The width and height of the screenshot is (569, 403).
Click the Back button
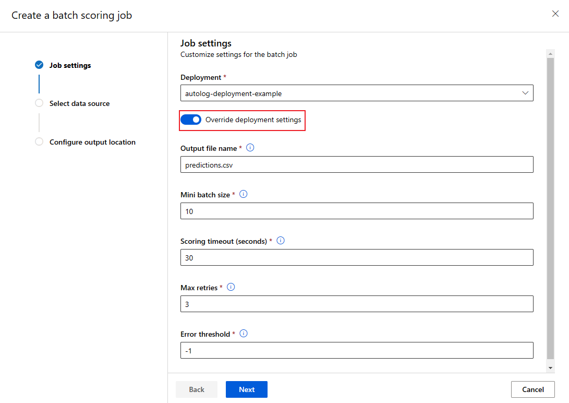[197, 389]
